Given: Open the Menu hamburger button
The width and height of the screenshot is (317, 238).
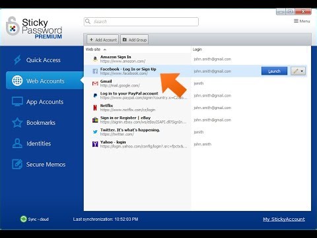Looking at the screenshot, I should (302, 21).
